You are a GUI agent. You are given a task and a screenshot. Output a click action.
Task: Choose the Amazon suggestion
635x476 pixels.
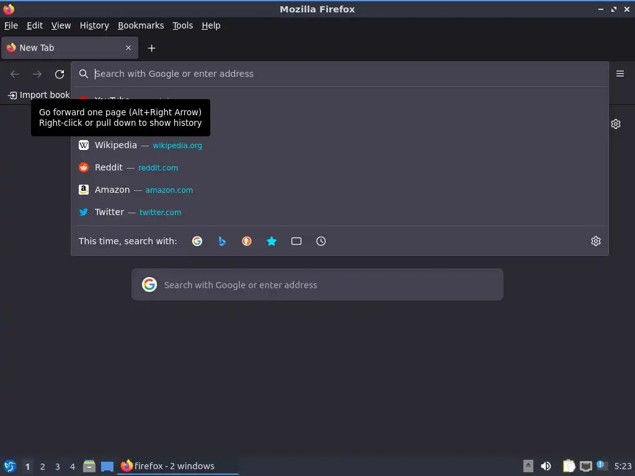340,190
